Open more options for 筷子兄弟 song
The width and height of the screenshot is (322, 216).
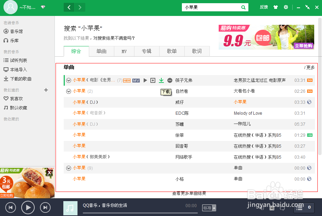point(170,80)
